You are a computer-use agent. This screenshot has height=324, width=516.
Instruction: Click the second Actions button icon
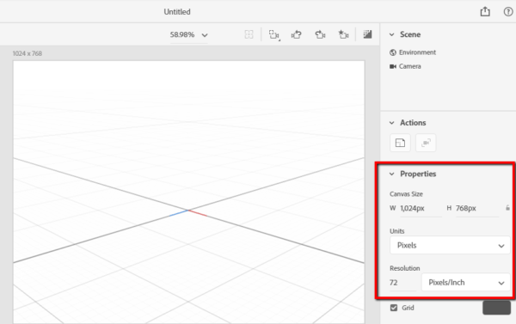tap(426, 143)
